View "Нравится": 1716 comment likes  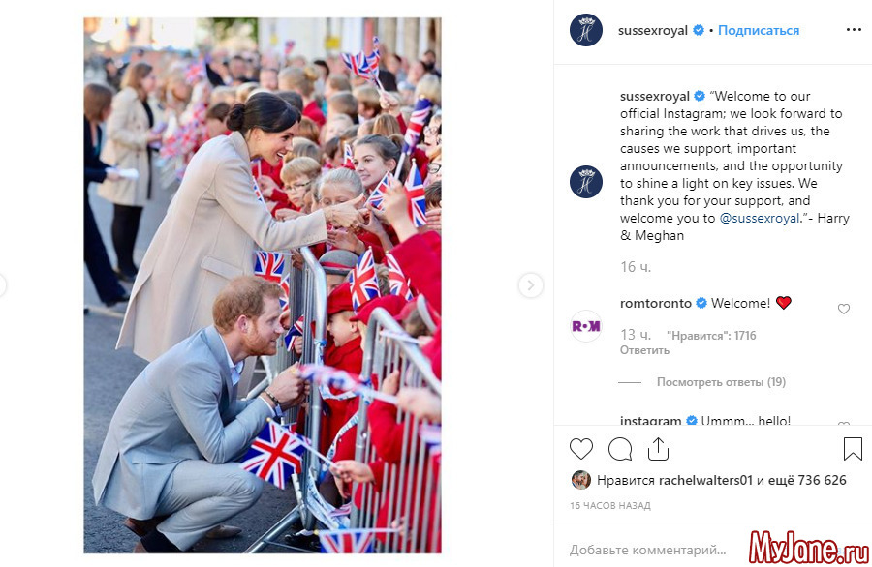[x=711, y=336]
